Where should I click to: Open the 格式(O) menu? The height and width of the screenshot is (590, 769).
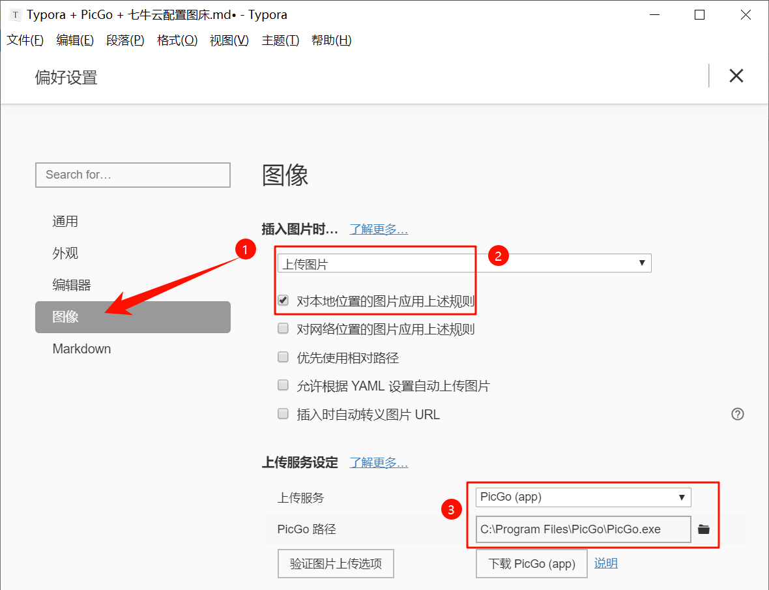[x=177, y=40]
